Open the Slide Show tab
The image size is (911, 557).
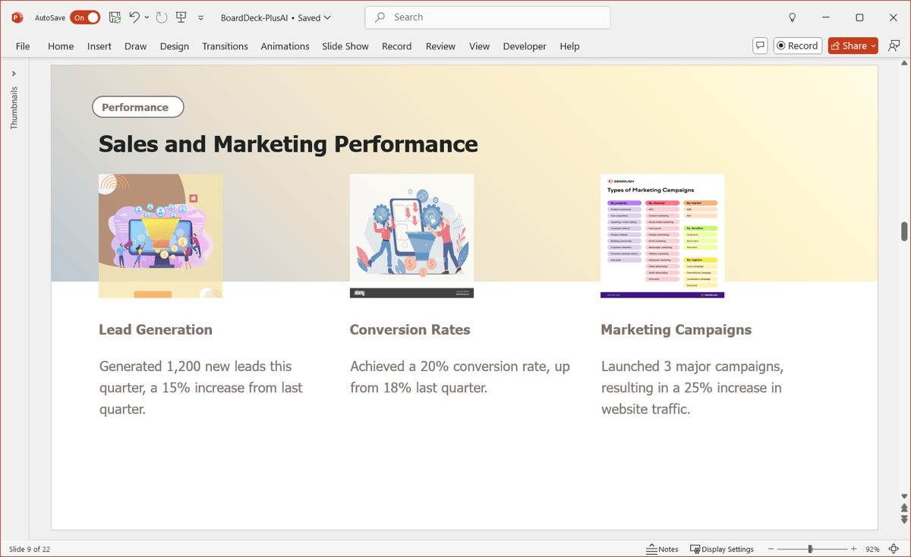click(345, 46)
